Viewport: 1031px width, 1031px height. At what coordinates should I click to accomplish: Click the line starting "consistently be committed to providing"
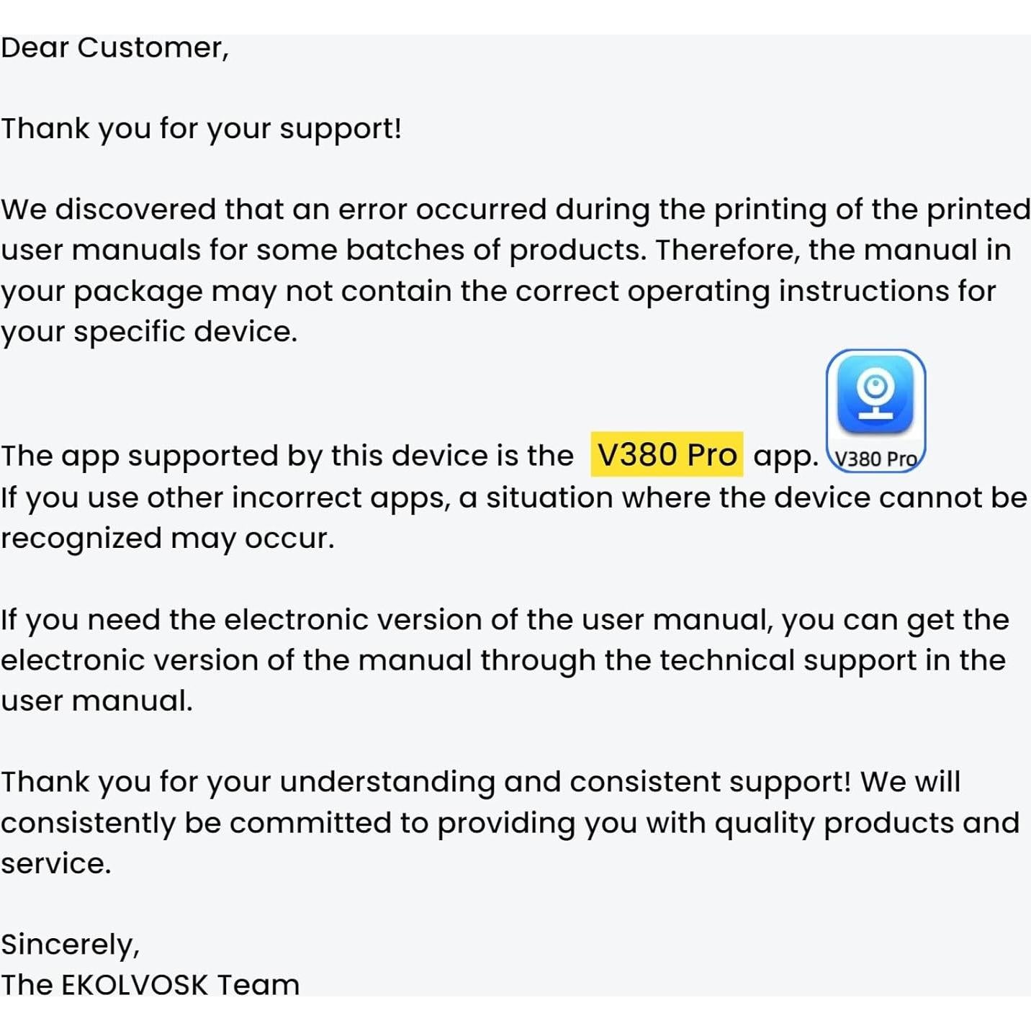(x=510, y=823)
